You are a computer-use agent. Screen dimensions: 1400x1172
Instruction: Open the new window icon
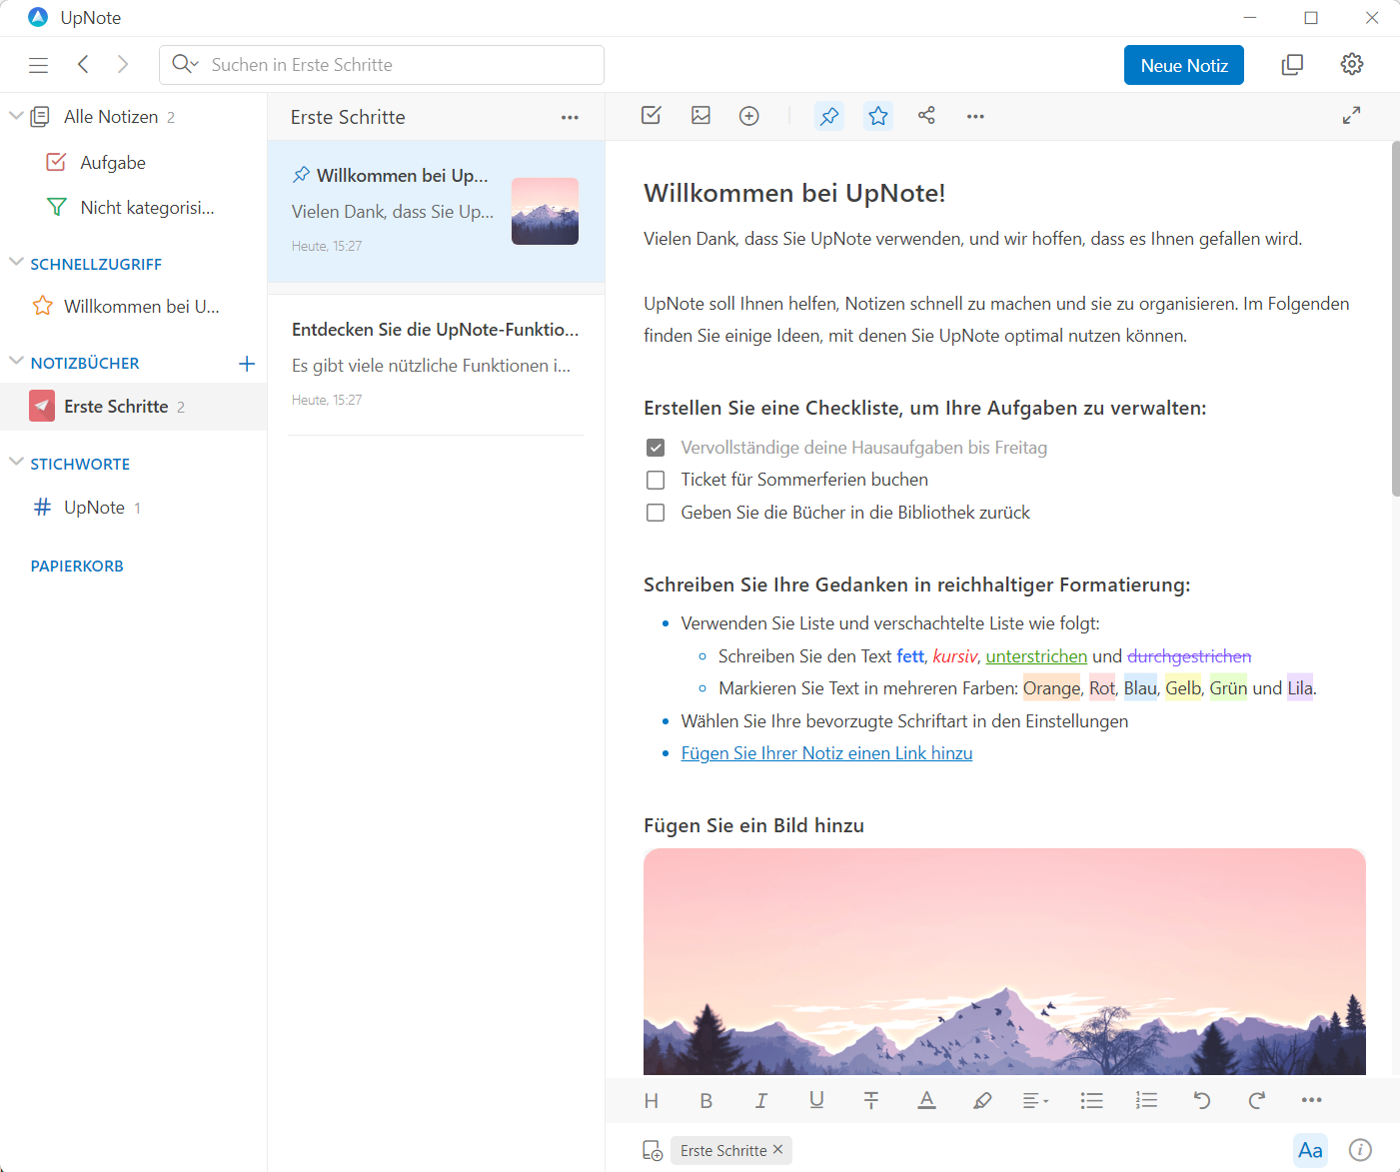1292,65
